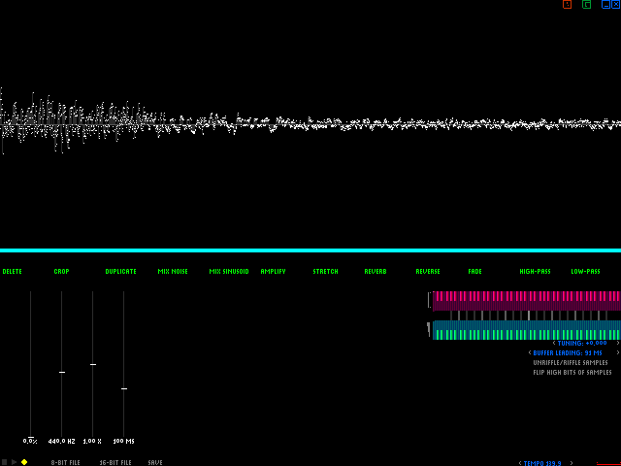Select the 8-Bit File option
Viewport: 621px width, 466px height.
64,463
